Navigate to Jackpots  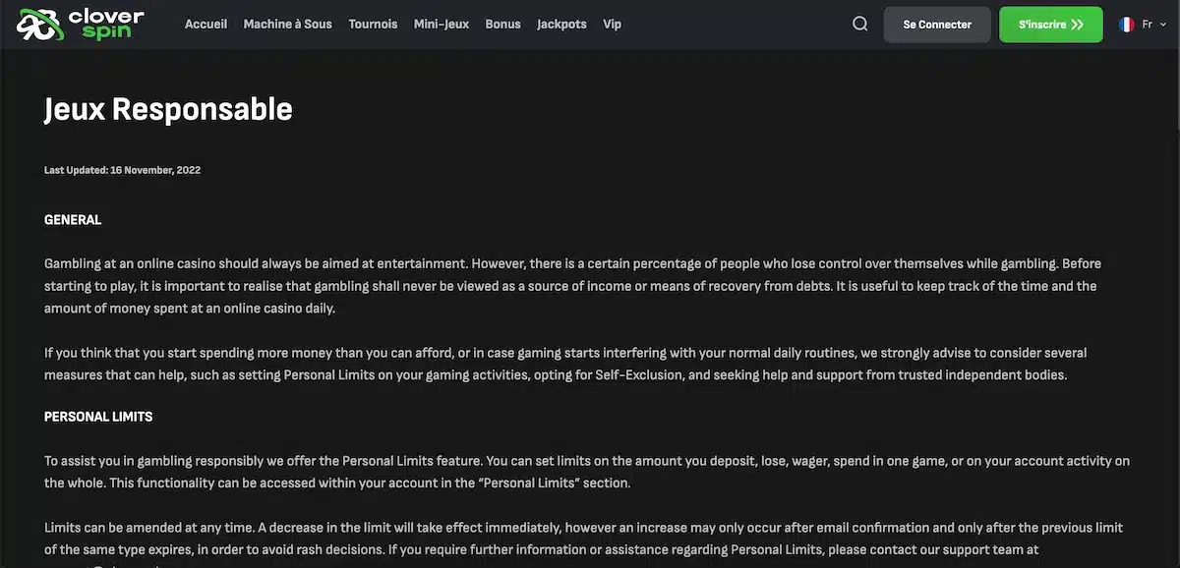click(561, 25)
